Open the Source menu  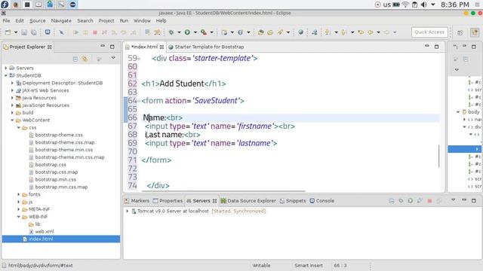[38, 20]
